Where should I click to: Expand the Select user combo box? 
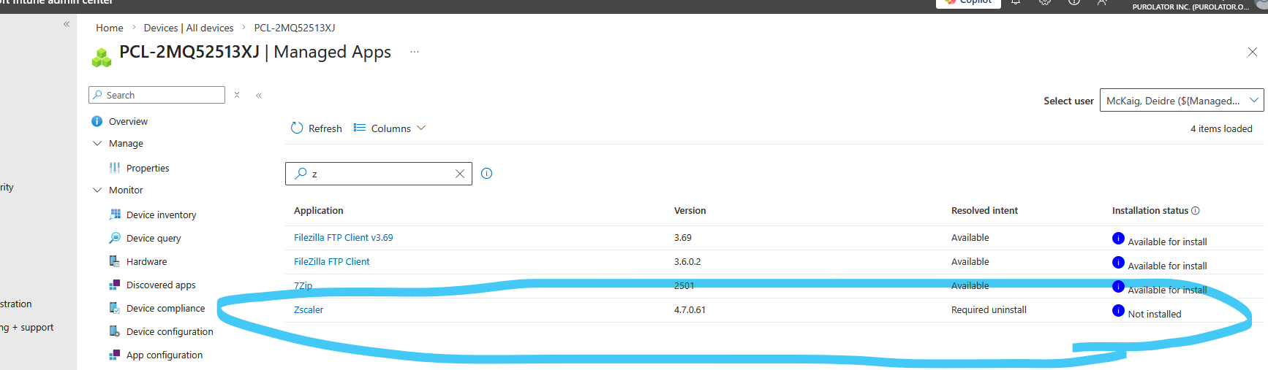(1181, 101)
